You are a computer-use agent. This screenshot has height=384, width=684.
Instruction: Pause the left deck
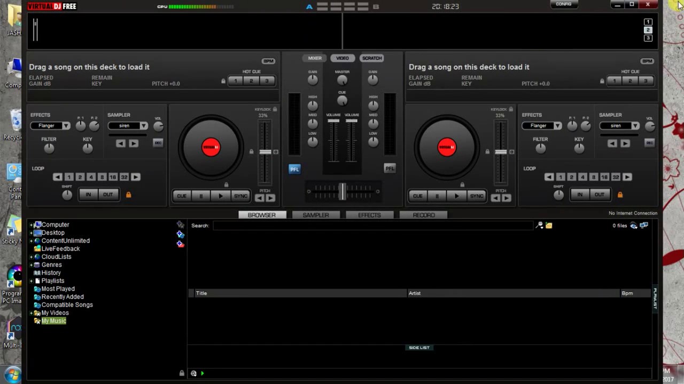pos(201,196)
